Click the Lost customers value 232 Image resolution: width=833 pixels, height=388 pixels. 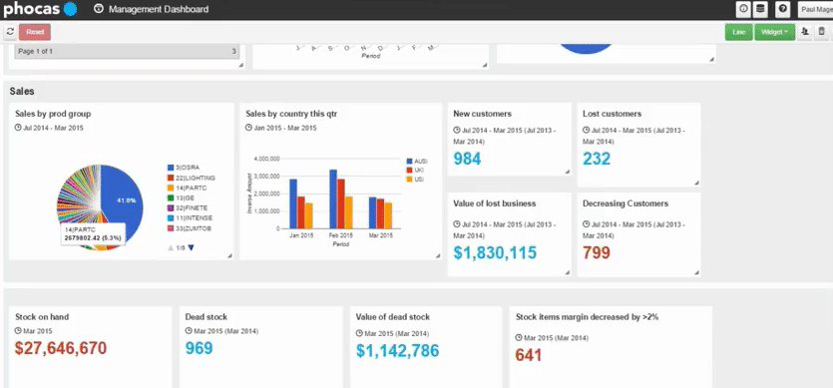[x=597, y=159]
